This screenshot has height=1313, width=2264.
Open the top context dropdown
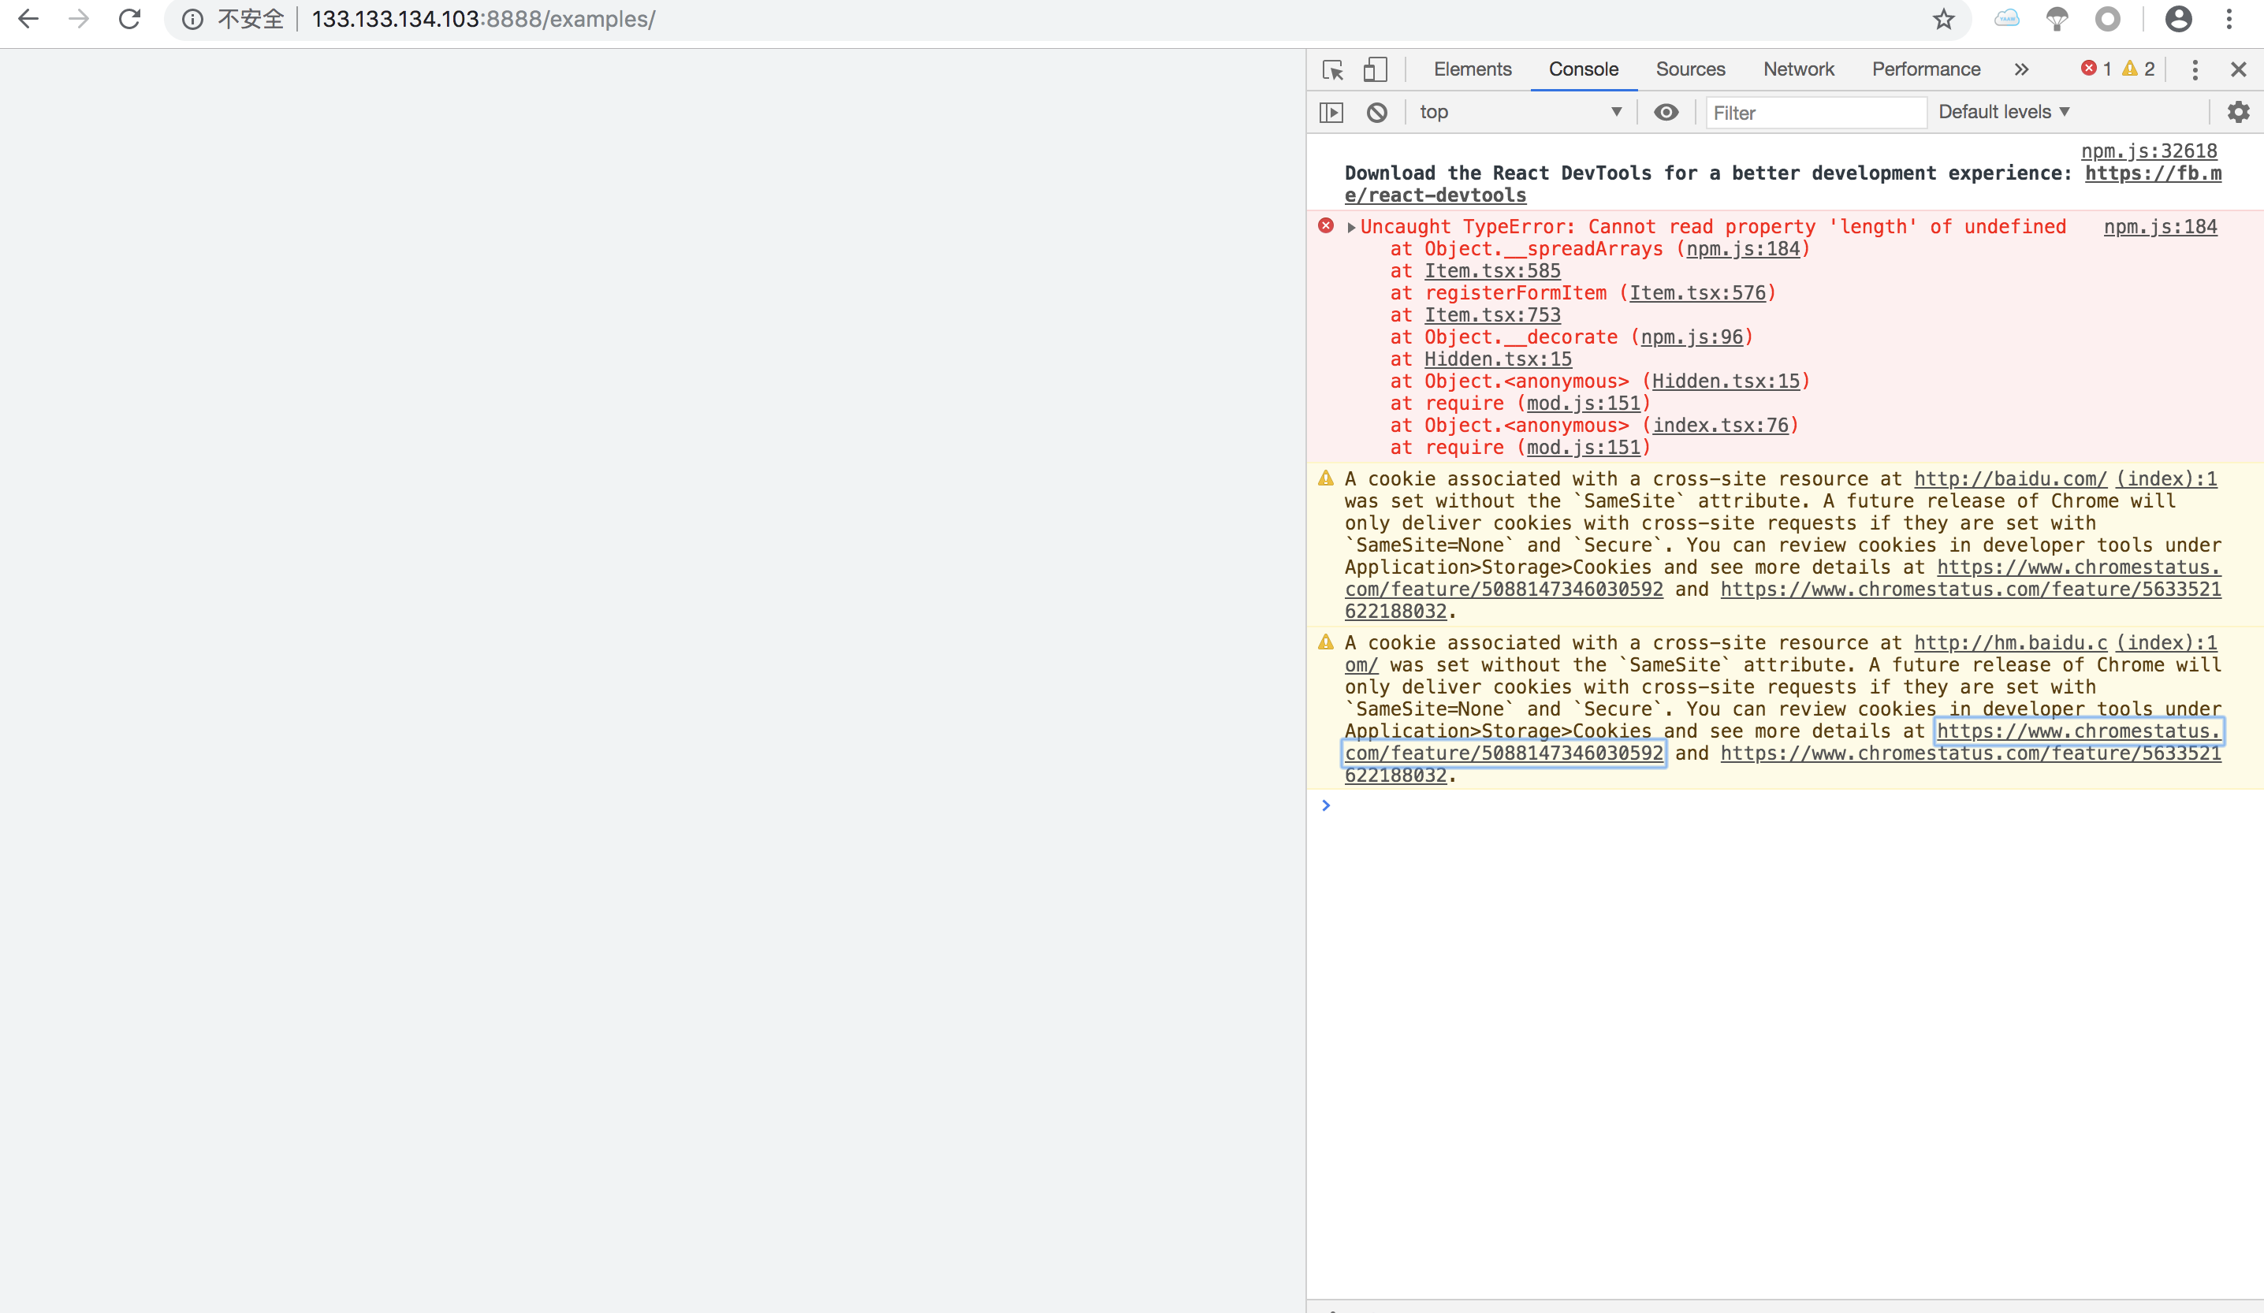tap(1520, 112)
